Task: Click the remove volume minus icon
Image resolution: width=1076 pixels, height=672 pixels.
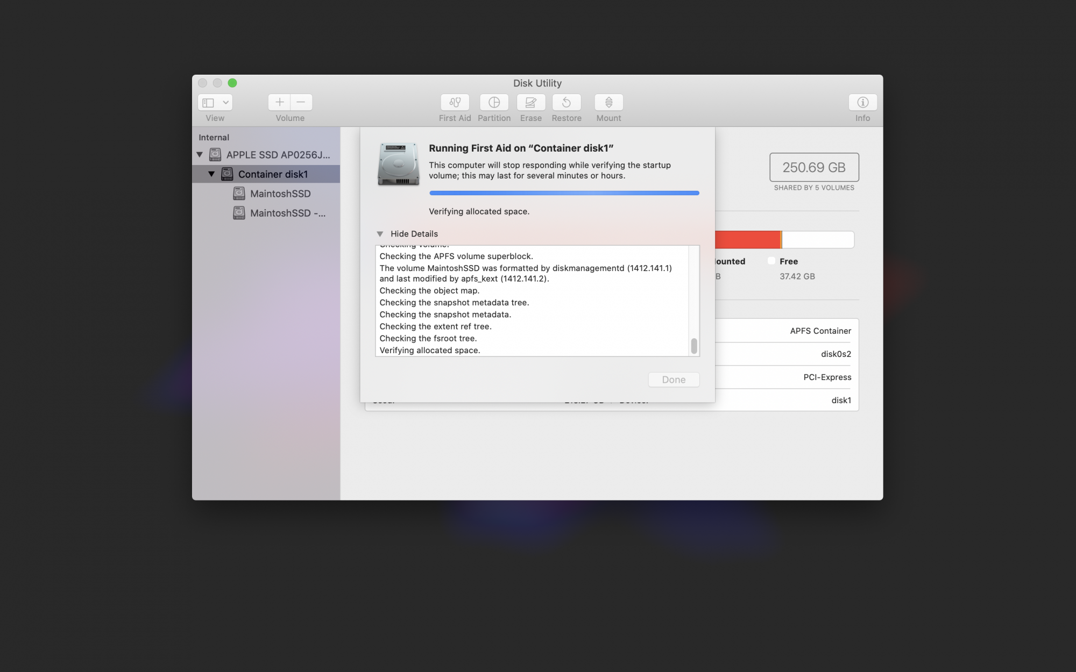Action: pos(301,102)
